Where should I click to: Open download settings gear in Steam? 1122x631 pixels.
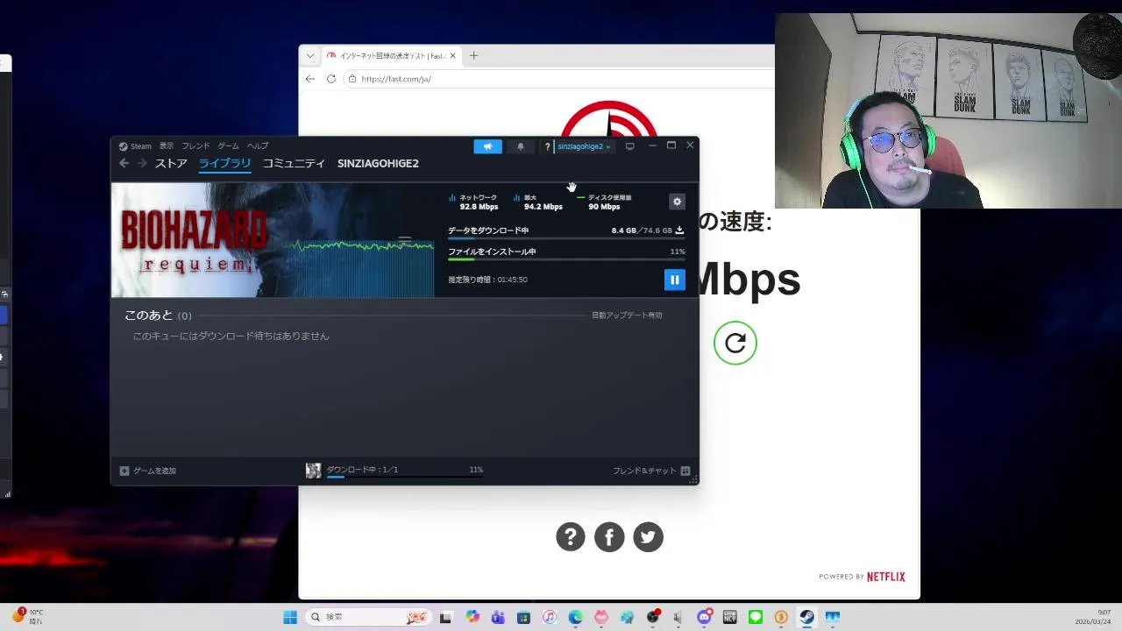[677, 202]
